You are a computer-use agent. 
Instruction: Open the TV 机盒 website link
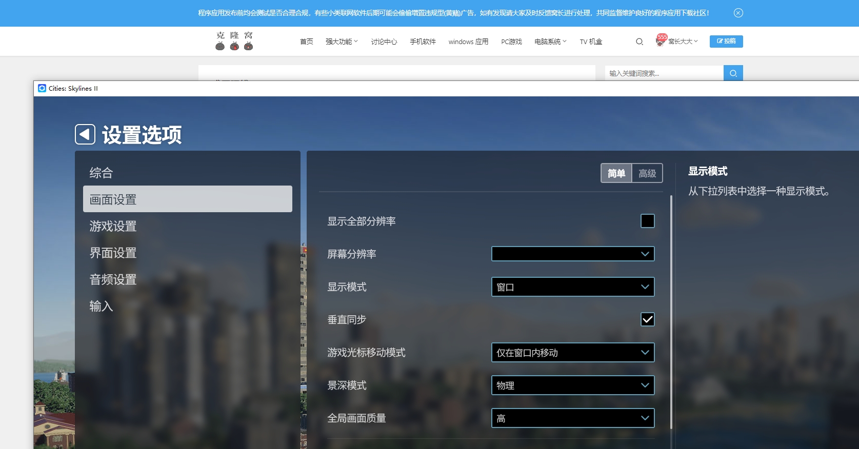coord(591,42)
